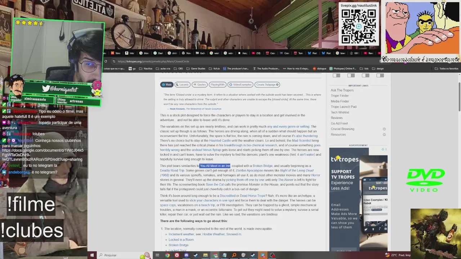Select the Main subpage tab
The height and width of the screenshot is (259, 461).
tap(167, 85)
